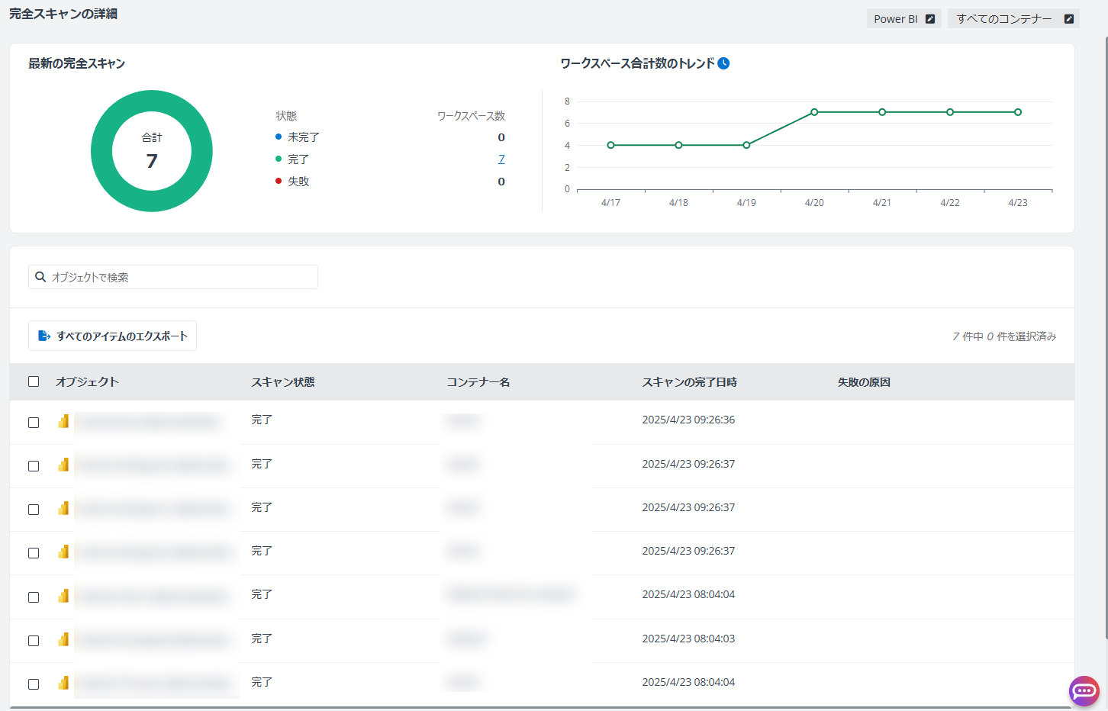Click the 4/20 data point on the trend chart
The width and height of the screenshot is (1108, 711).
[x=814, y=112]
